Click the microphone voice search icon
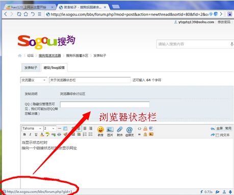 pyautogui.click(x=231, y=44)
